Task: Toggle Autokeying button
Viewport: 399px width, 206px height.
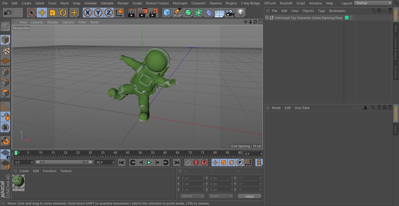Action: [196, 162]
